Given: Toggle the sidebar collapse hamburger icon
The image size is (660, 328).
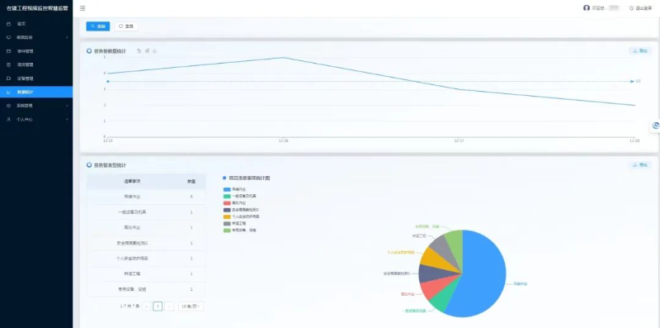Looking at the screenshot, I should coord(82,8).
